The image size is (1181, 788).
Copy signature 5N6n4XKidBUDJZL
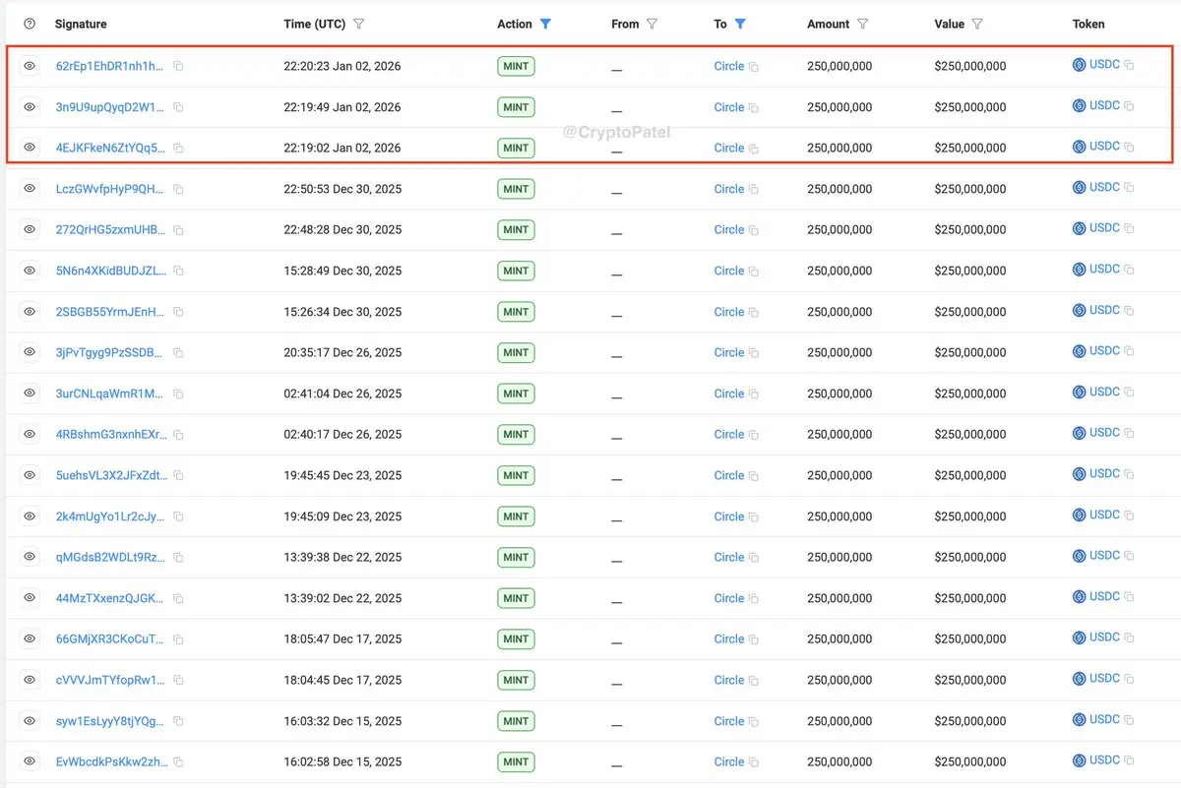(178, 271)
